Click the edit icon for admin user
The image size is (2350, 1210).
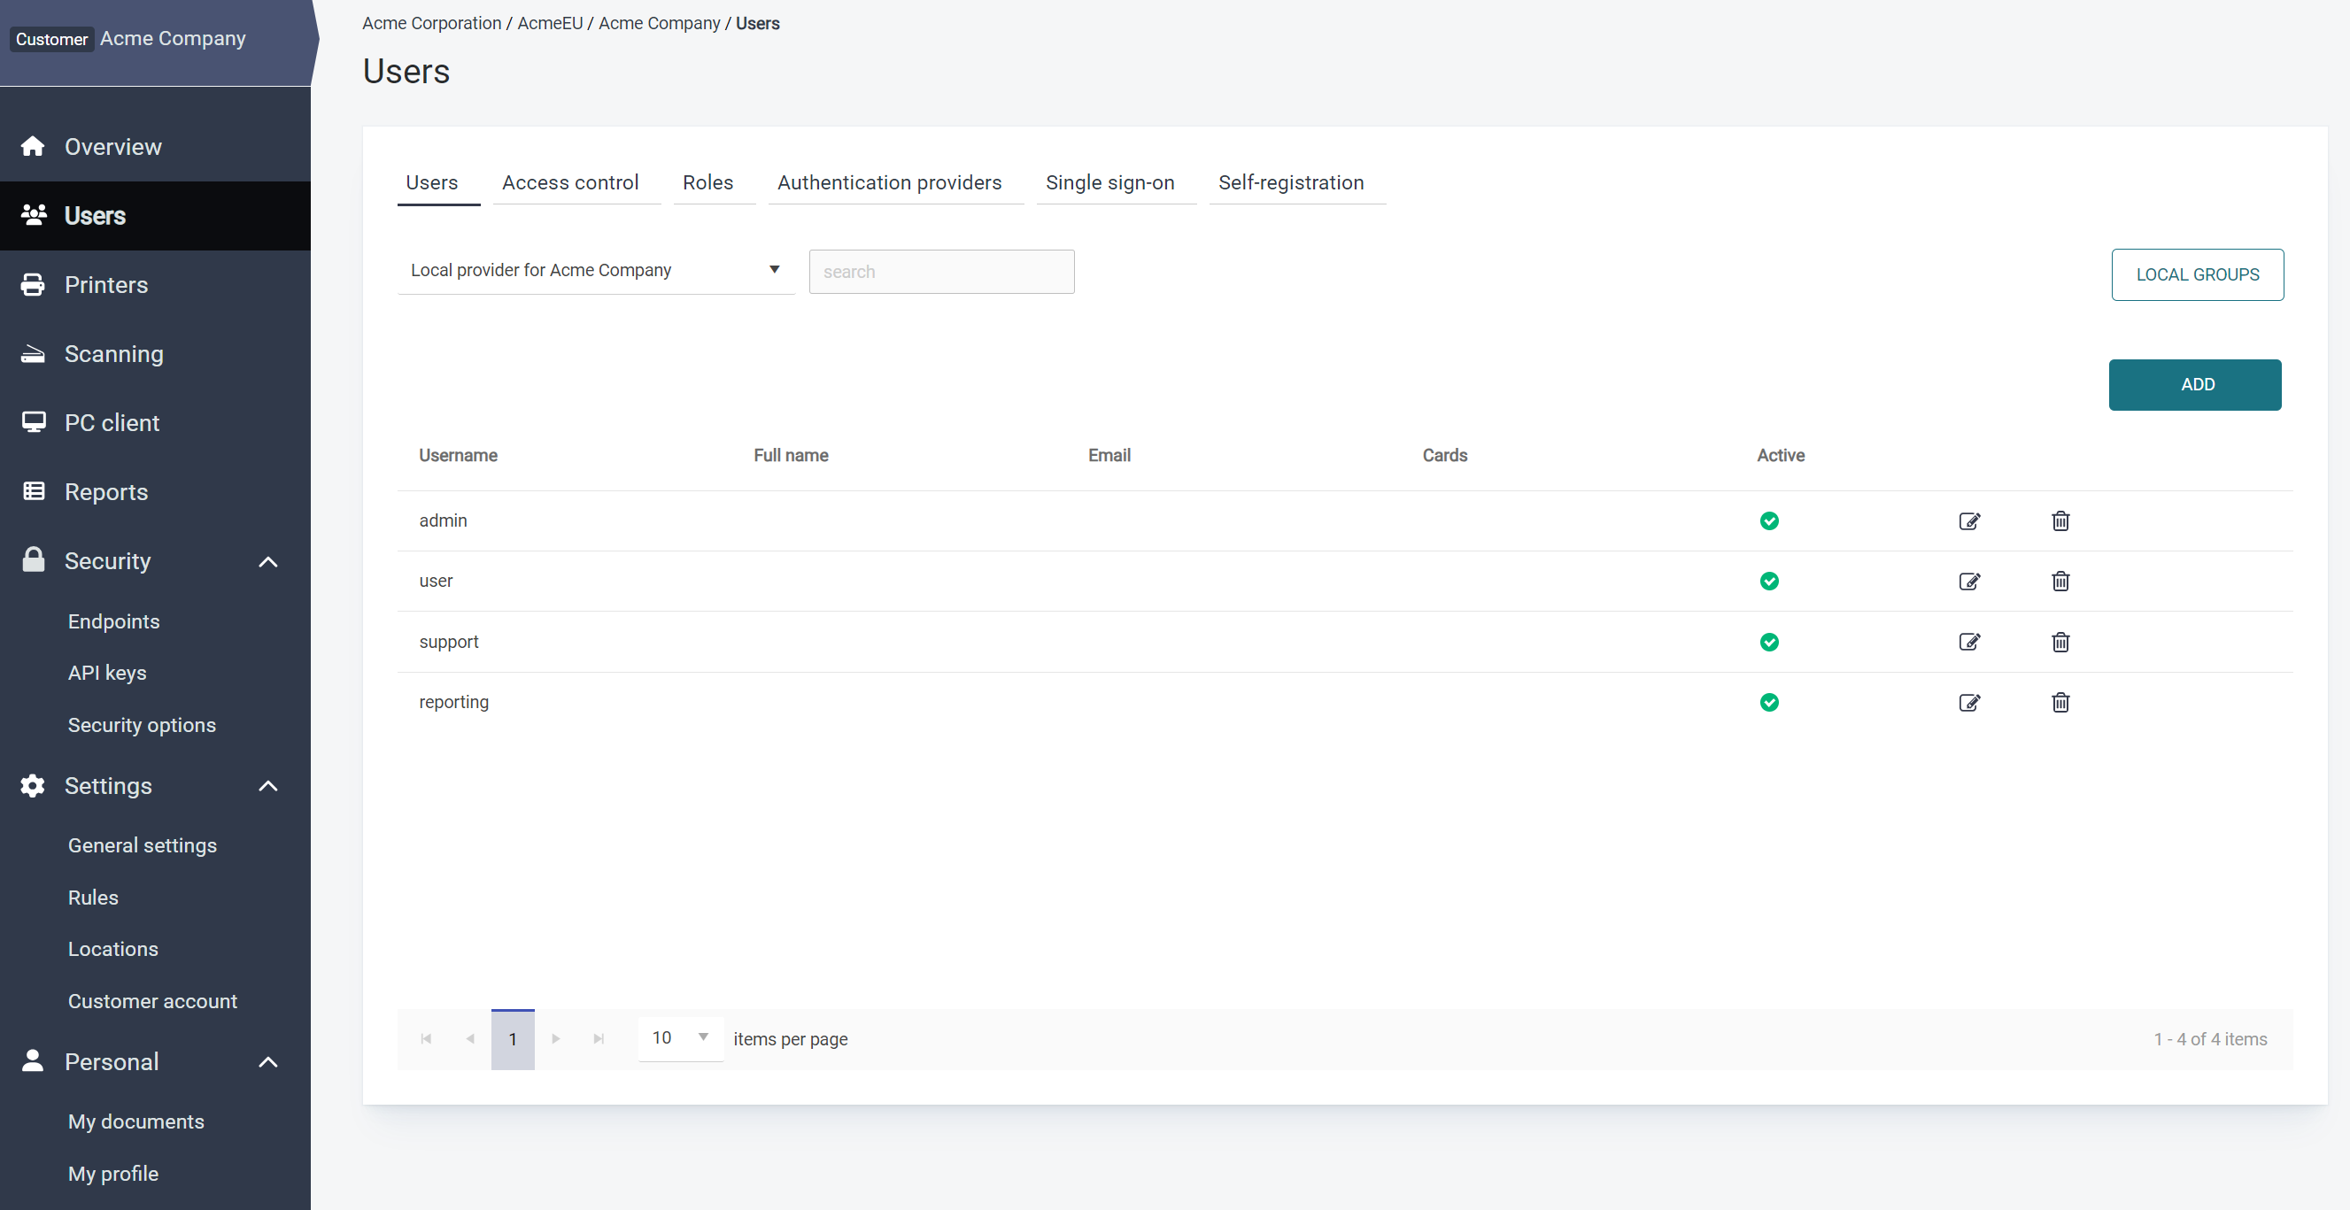(x=1968, y=520)
